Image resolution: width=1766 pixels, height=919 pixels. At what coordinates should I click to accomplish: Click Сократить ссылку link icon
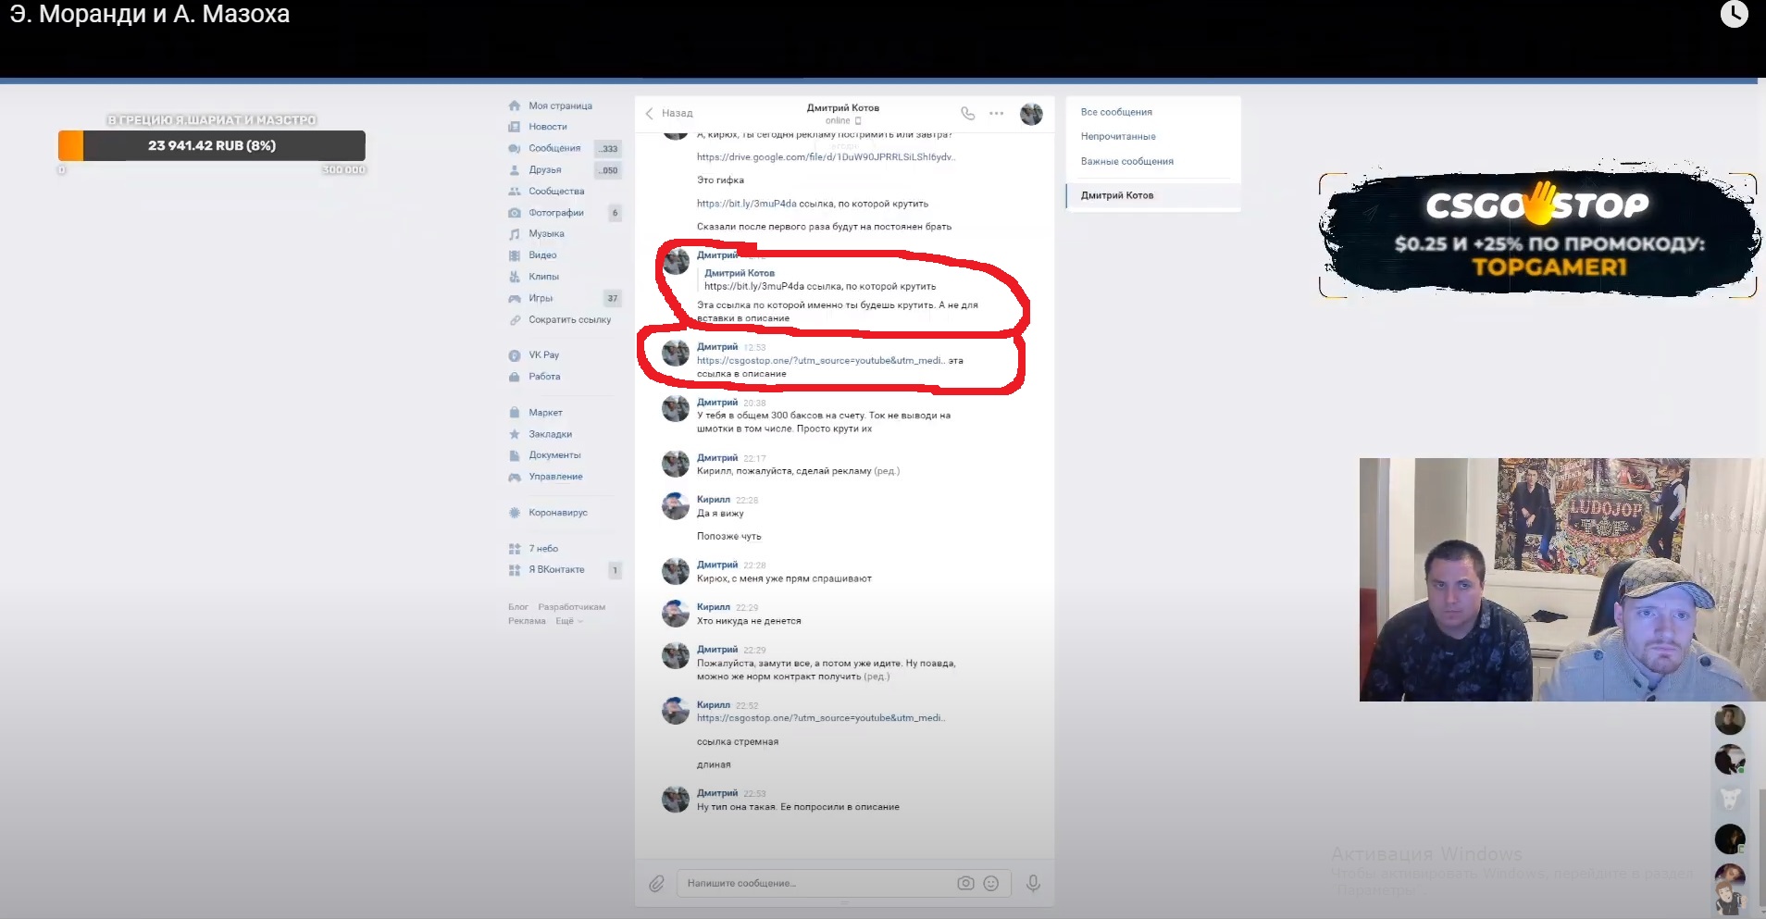[x=515, y=320]
